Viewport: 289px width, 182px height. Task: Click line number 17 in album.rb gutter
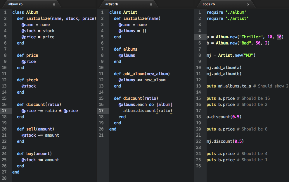(4, 111)
